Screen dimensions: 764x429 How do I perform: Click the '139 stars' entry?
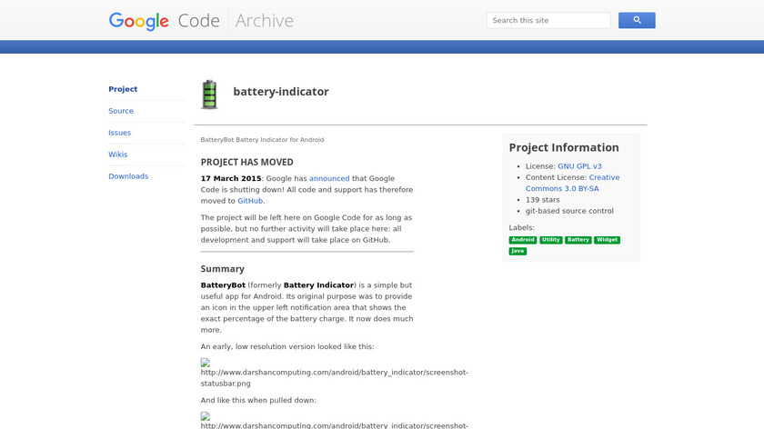[542, 200]
